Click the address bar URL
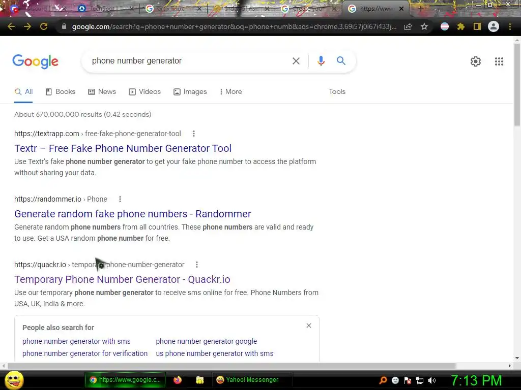Image resolution: width=521 pixels, height=390 pixels. pyautogui.click(x=234, y=26)
